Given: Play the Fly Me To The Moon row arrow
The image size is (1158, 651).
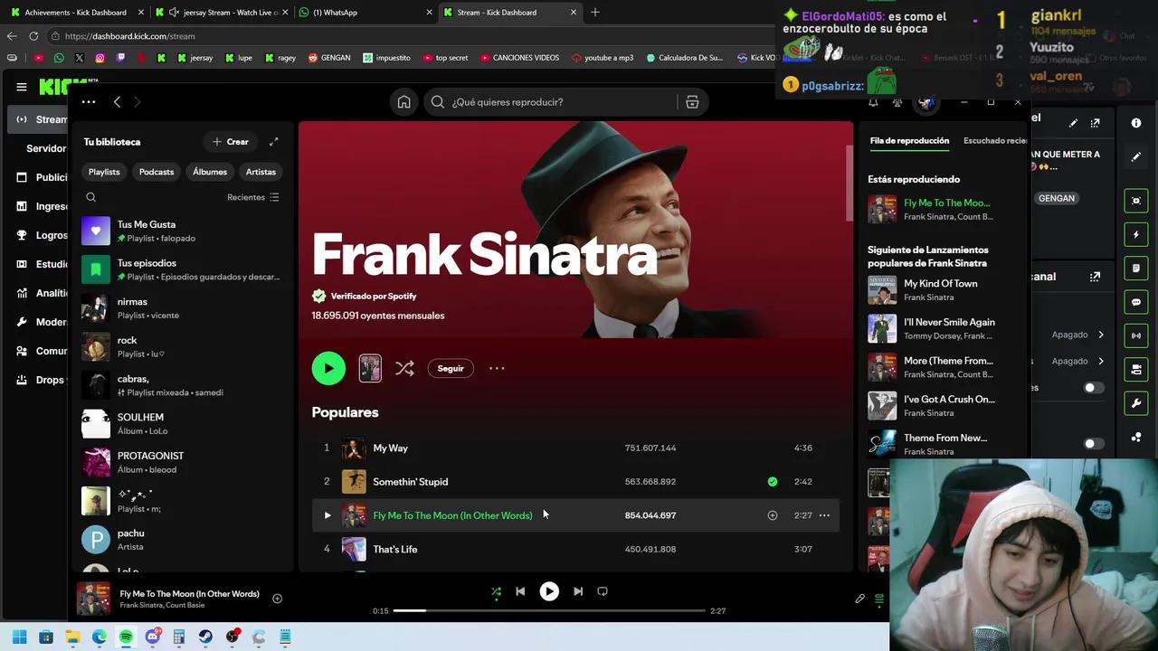Looking at the screenshot, I should click(x=327, y=515).
